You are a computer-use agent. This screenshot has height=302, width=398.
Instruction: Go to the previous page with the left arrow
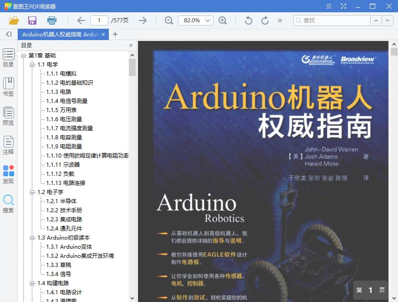(81, 20)
